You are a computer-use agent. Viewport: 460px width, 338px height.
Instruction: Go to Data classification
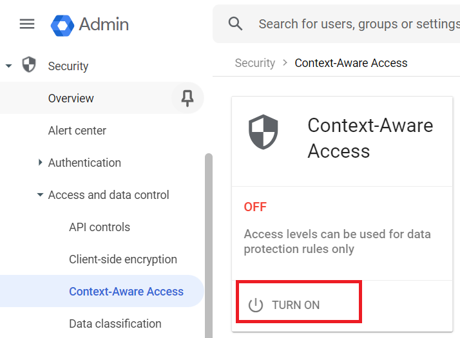pyautogui.click(x=115, y=324)
